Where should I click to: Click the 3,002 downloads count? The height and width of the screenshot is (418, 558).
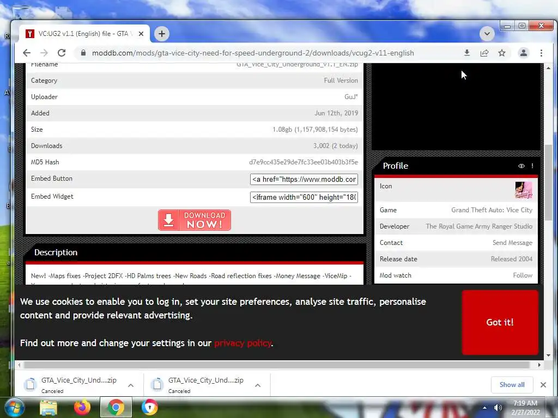click(x=335, y=146)
